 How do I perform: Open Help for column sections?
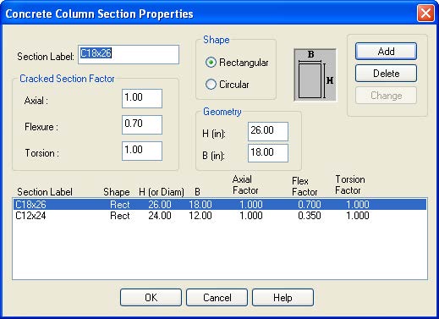[283, 297]
